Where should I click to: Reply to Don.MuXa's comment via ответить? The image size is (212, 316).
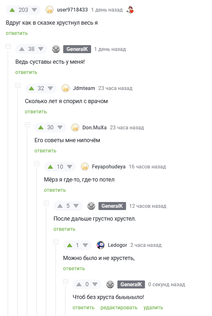pos(45,150)
